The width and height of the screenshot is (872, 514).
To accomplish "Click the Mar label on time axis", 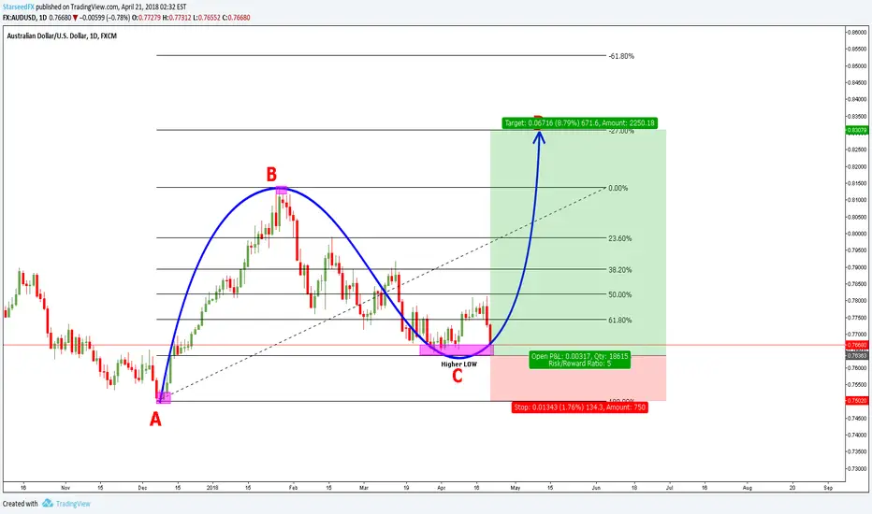I will coord(364,488).
